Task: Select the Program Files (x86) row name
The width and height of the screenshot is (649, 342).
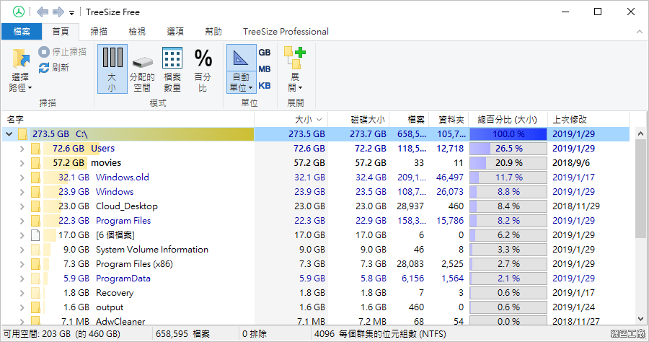Action: click(135, 264)
